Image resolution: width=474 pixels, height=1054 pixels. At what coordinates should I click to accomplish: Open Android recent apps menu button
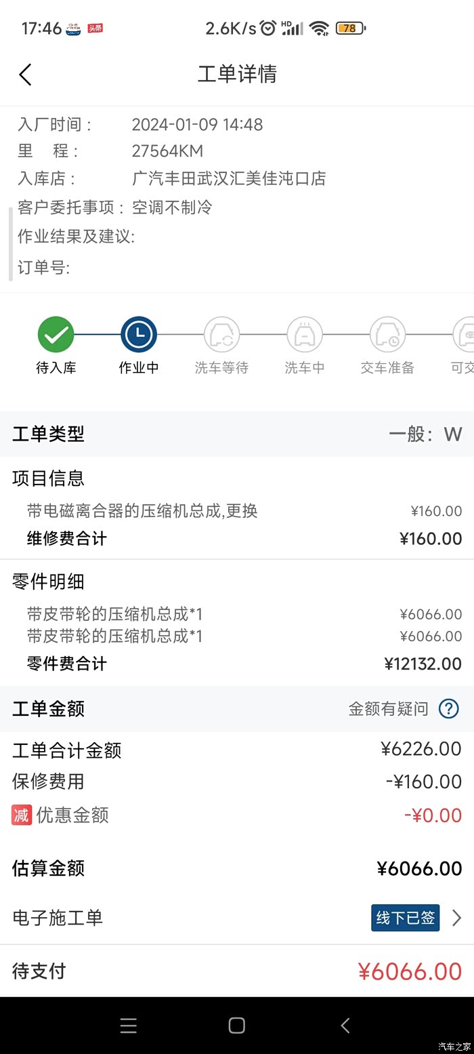129,1026
